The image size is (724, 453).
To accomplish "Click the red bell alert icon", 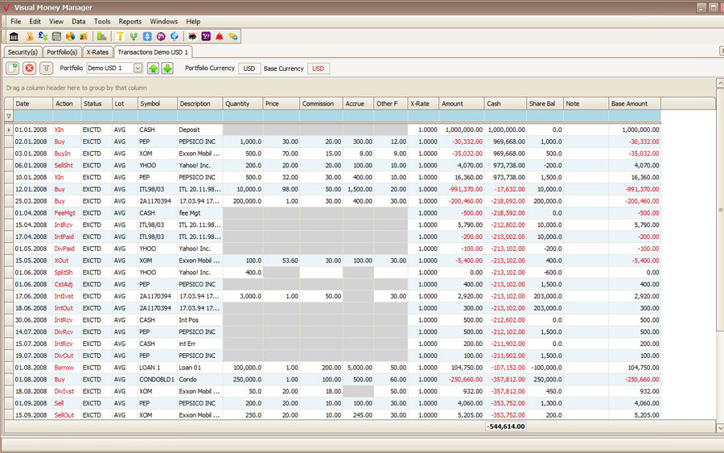I will click(x=220, y=36).
